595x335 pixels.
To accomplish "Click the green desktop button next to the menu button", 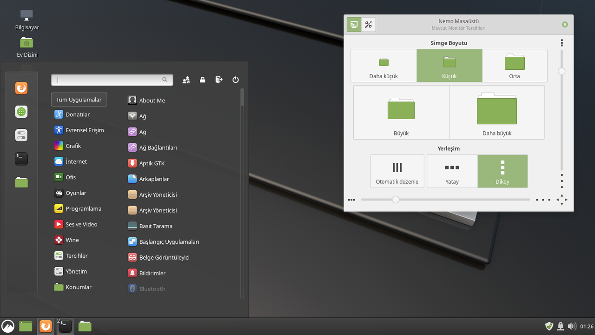I will [26, 326].
